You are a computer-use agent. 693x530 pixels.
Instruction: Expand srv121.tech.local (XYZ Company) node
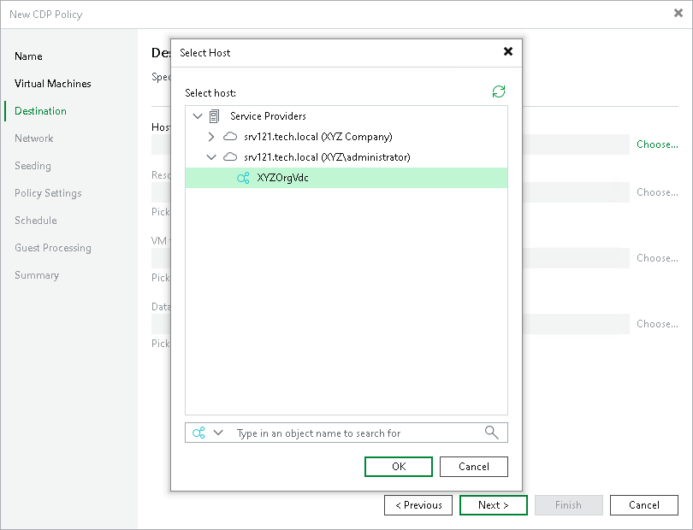[x=210, y=136]
